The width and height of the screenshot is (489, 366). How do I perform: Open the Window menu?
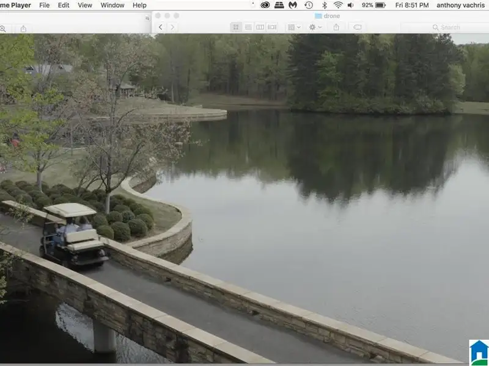[x=112, y=5]
